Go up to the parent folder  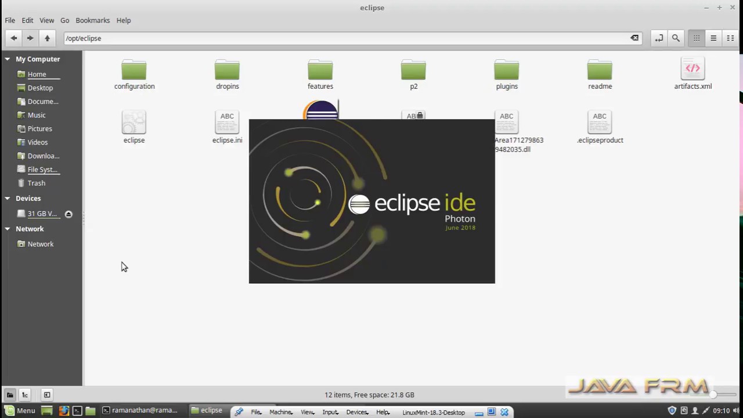(x=47, y=38)
